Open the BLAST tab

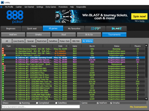click(116, 28)
